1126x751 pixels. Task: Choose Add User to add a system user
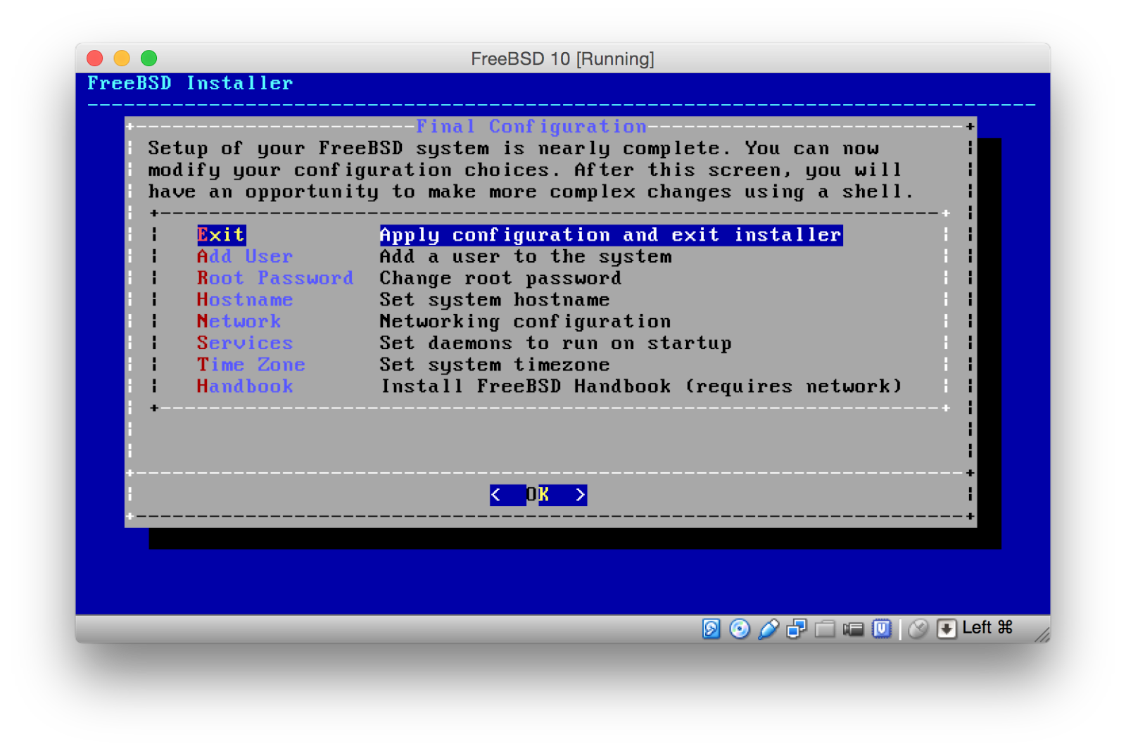click(244, 256)
